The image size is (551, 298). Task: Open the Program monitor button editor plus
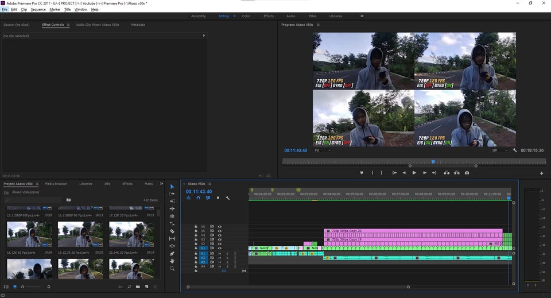[541, 173]
